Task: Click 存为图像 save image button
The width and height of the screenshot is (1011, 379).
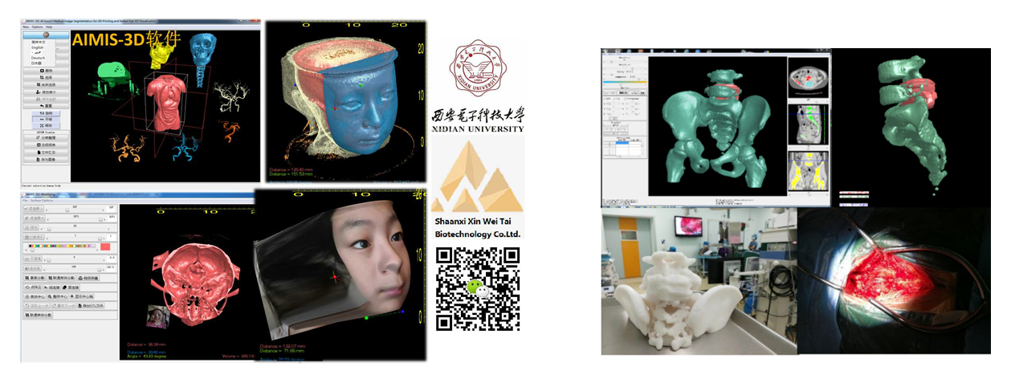Action: click(47, 159)
